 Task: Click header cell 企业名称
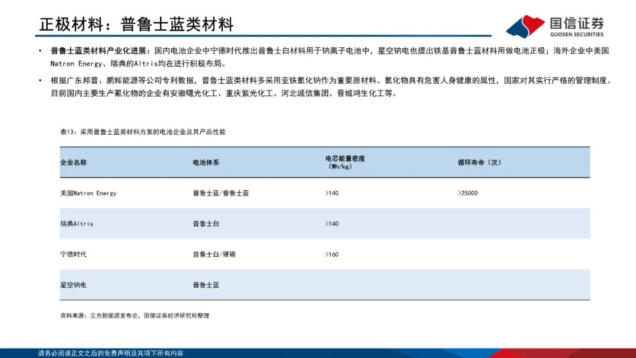click(74, 162)
